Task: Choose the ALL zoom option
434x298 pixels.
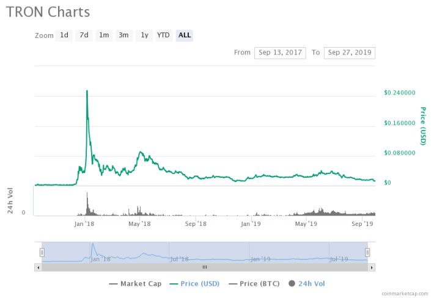Action: [x=185, y=35]
